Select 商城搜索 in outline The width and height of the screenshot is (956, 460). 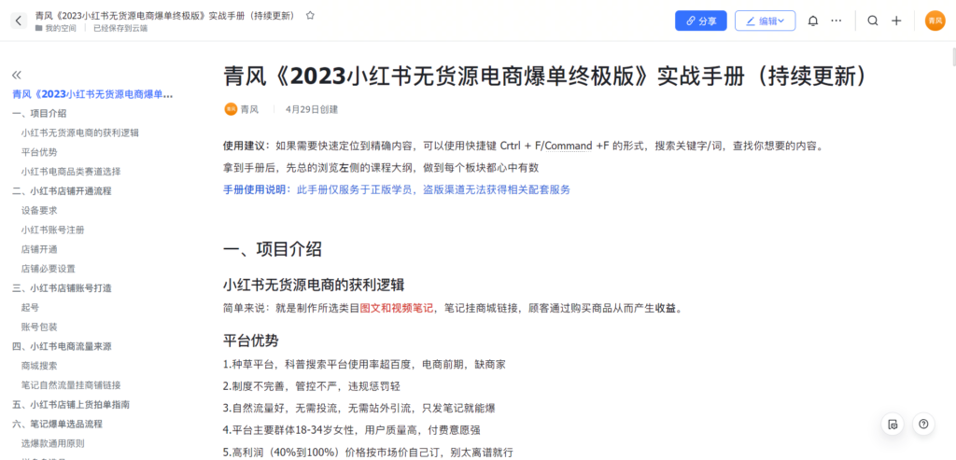click(x=39, y=366)
